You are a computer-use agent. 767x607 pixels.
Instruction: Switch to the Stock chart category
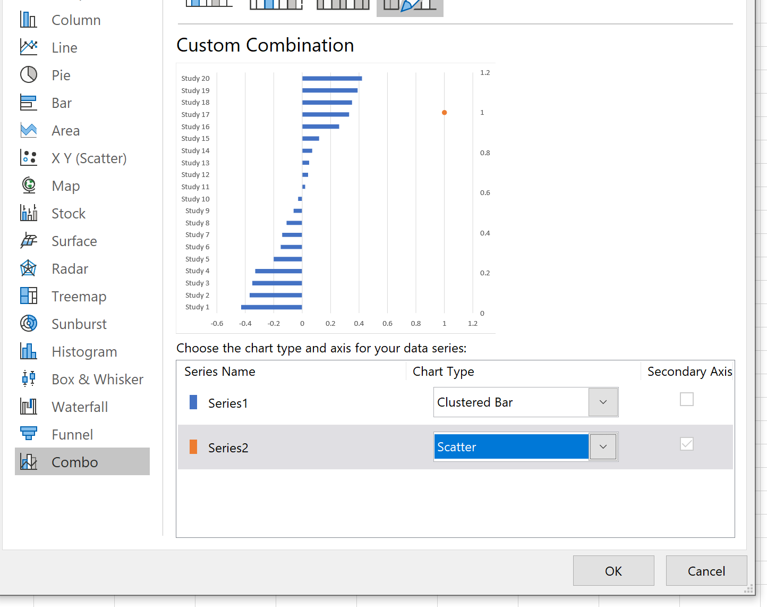pyautogui.click(x=69, y=213)
